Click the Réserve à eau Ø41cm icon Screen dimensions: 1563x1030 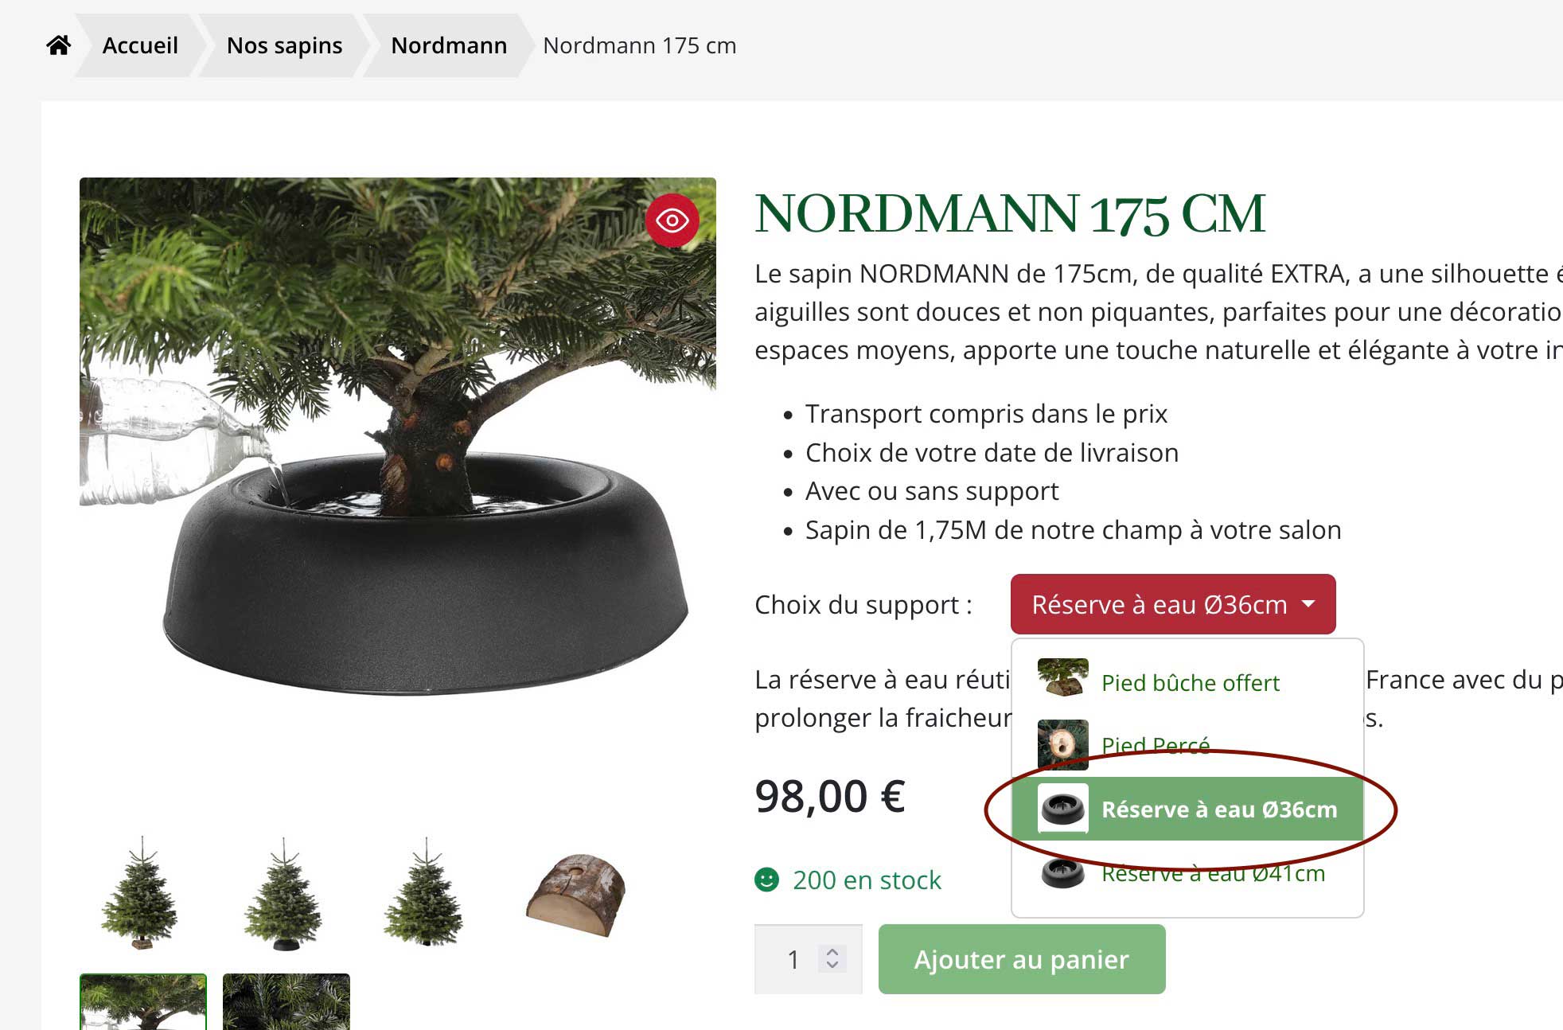(x=1062, y=873)
